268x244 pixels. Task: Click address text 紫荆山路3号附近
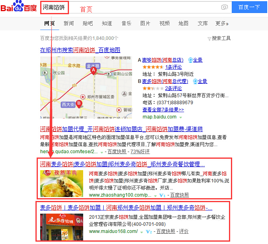click(176, 74)
